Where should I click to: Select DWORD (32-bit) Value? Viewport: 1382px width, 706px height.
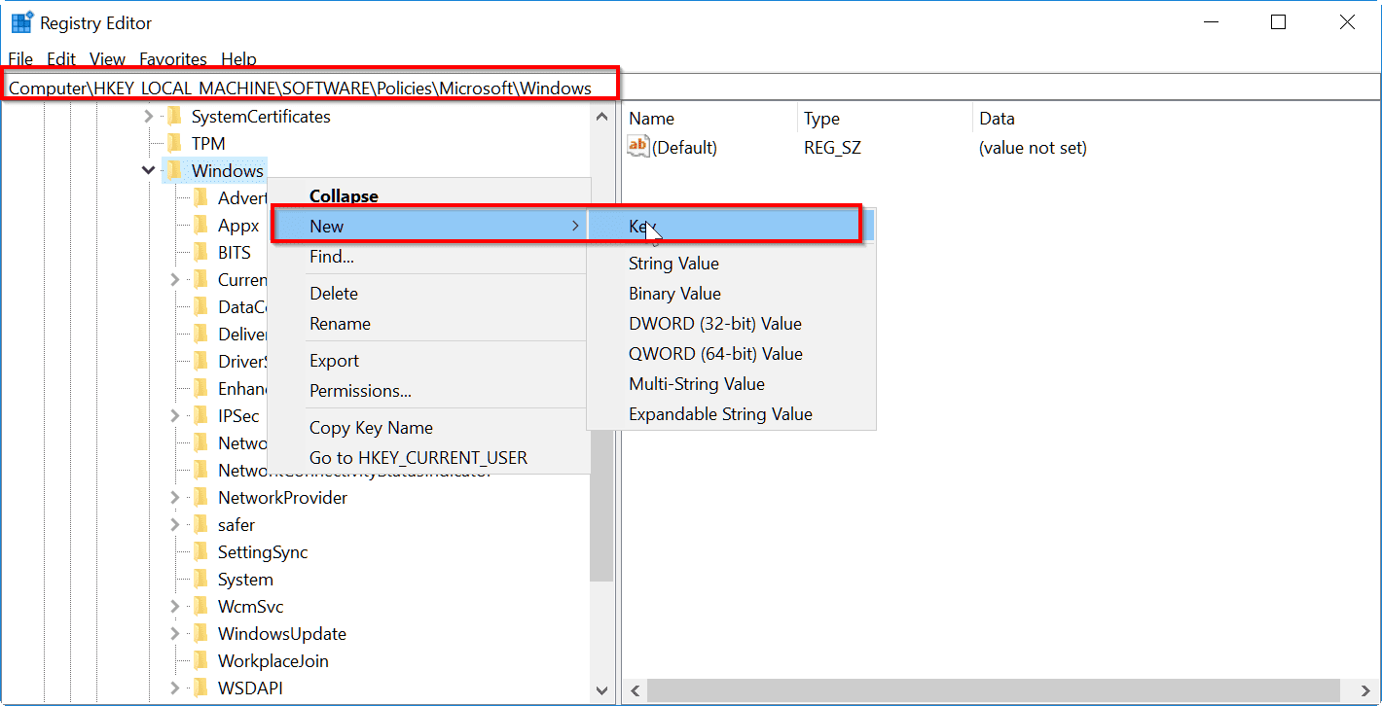pyautogui.click(x=731, y=324)
